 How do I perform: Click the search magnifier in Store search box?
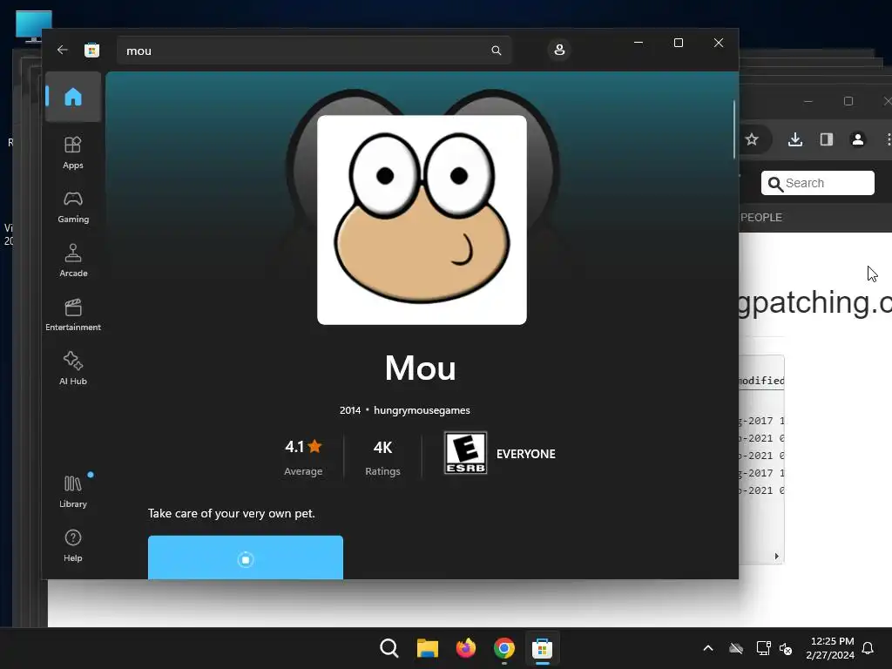pyautogui.click(x=496, y=51)
